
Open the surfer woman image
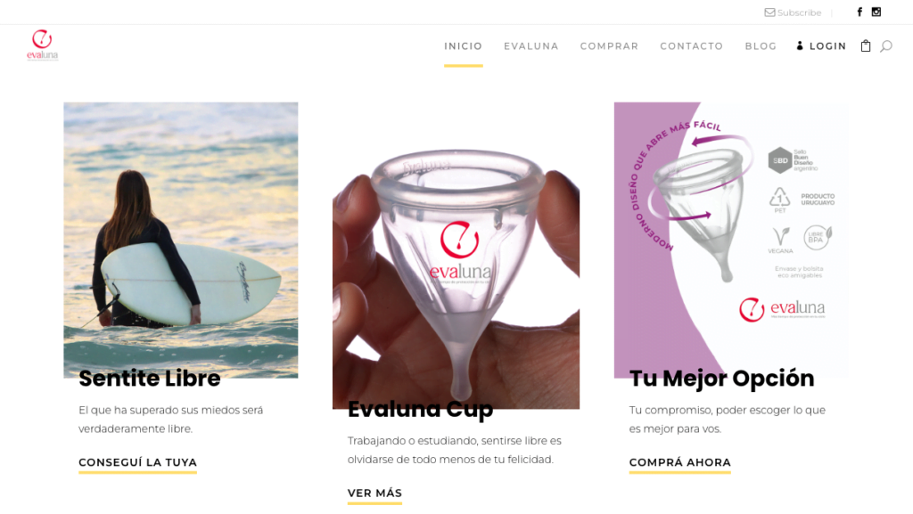pyautogui.click(x=180, y=240)
